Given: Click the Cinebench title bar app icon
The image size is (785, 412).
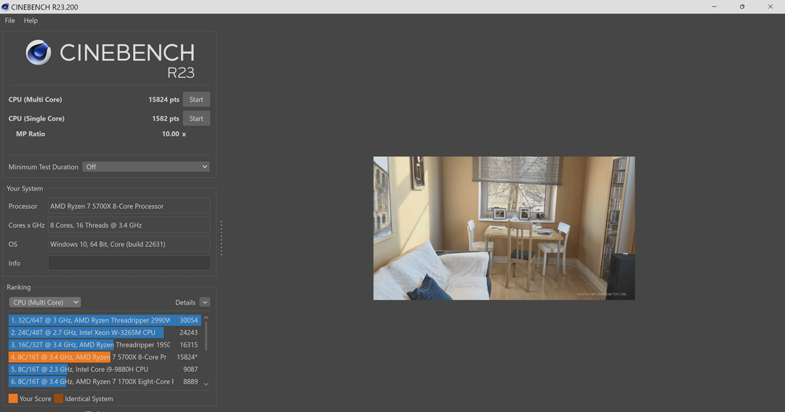Looking at the screenshot, I should pyautogui.click(x=5, y=7).
